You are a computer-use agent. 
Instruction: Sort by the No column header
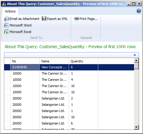coord(25,61)
